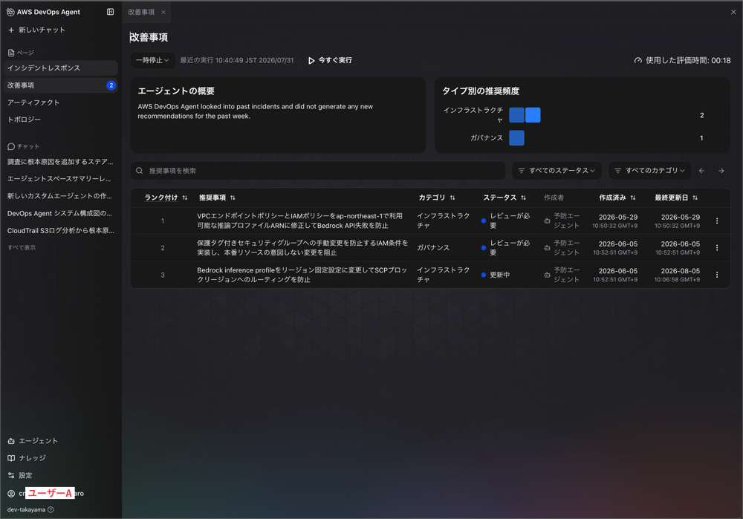Open recommendation about Bedrock inference profile
The image size is (743, 519).
pos(302,275)
